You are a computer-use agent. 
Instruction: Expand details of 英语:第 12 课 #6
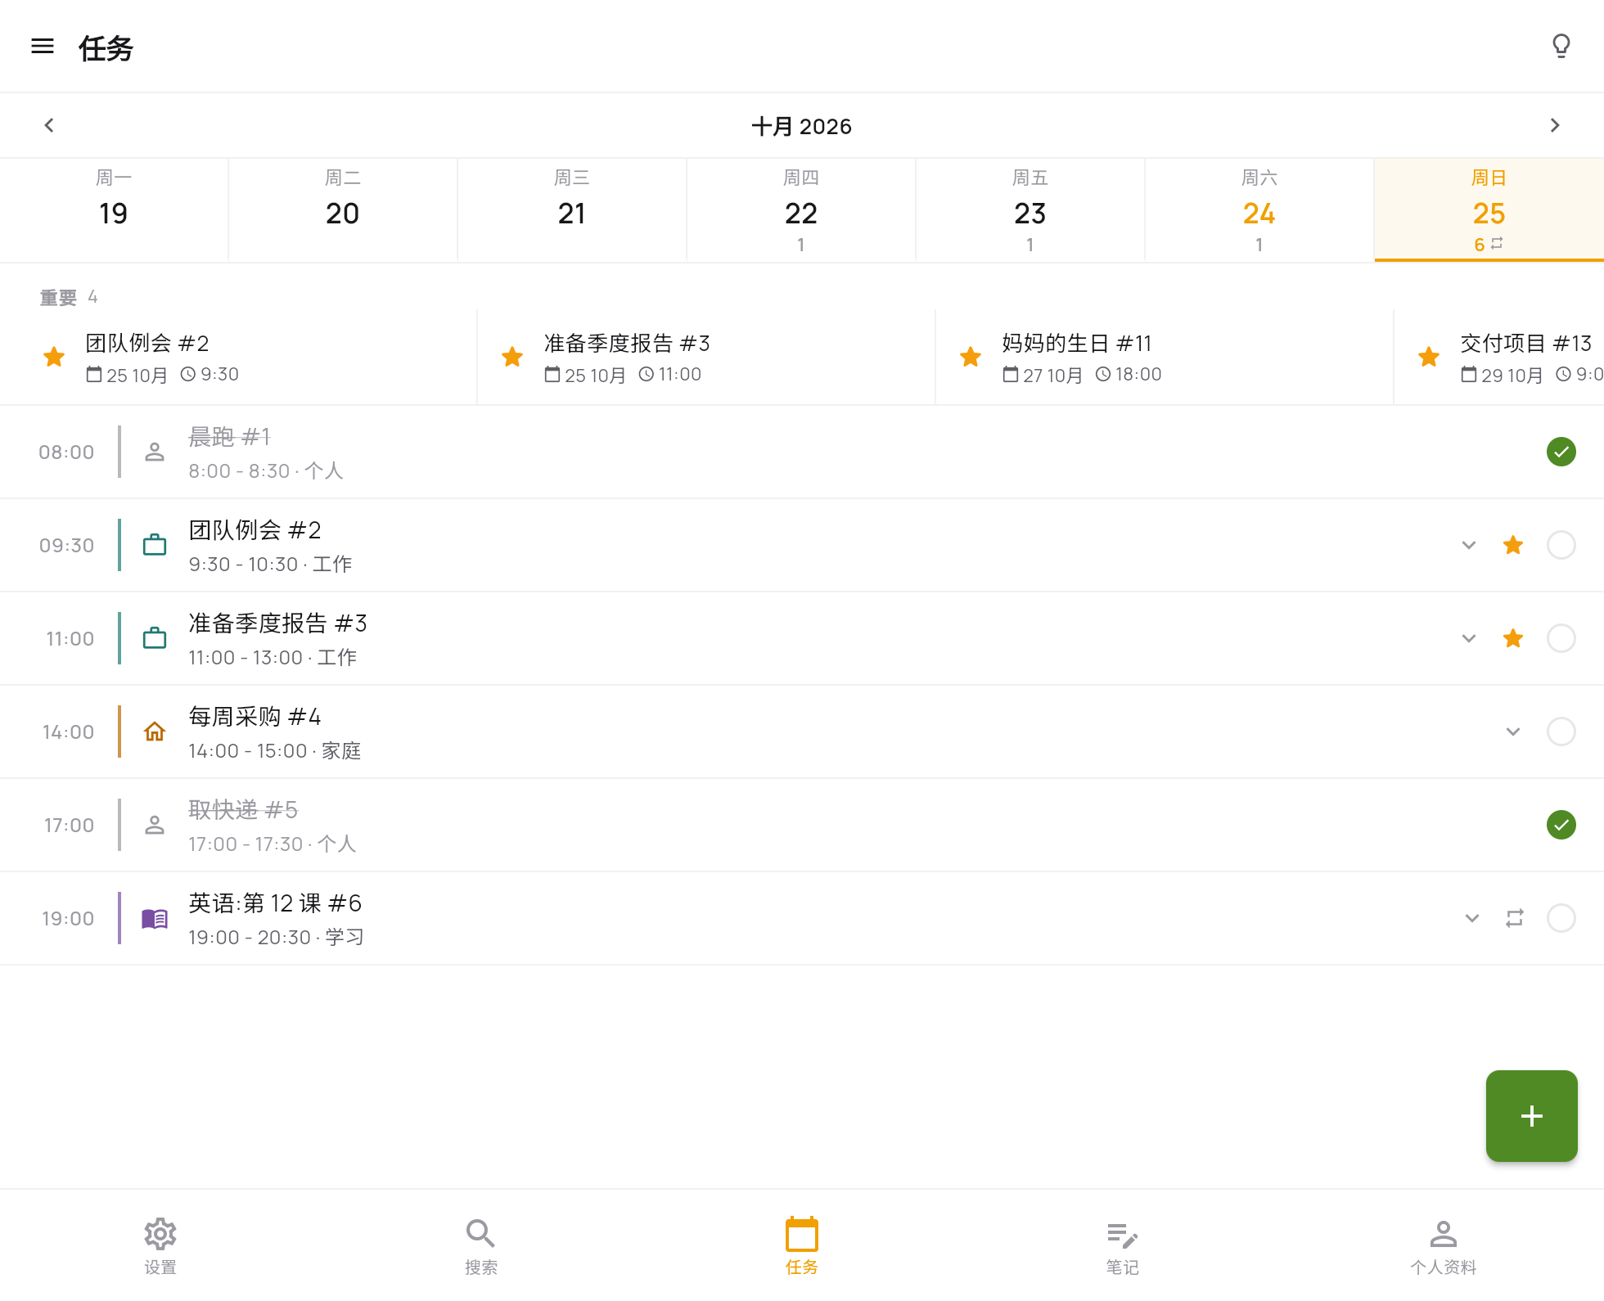(1472, 918)
